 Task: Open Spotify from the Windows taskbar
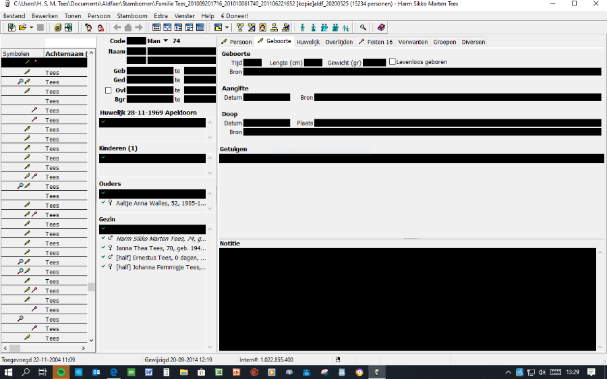[x=60, y=372]
